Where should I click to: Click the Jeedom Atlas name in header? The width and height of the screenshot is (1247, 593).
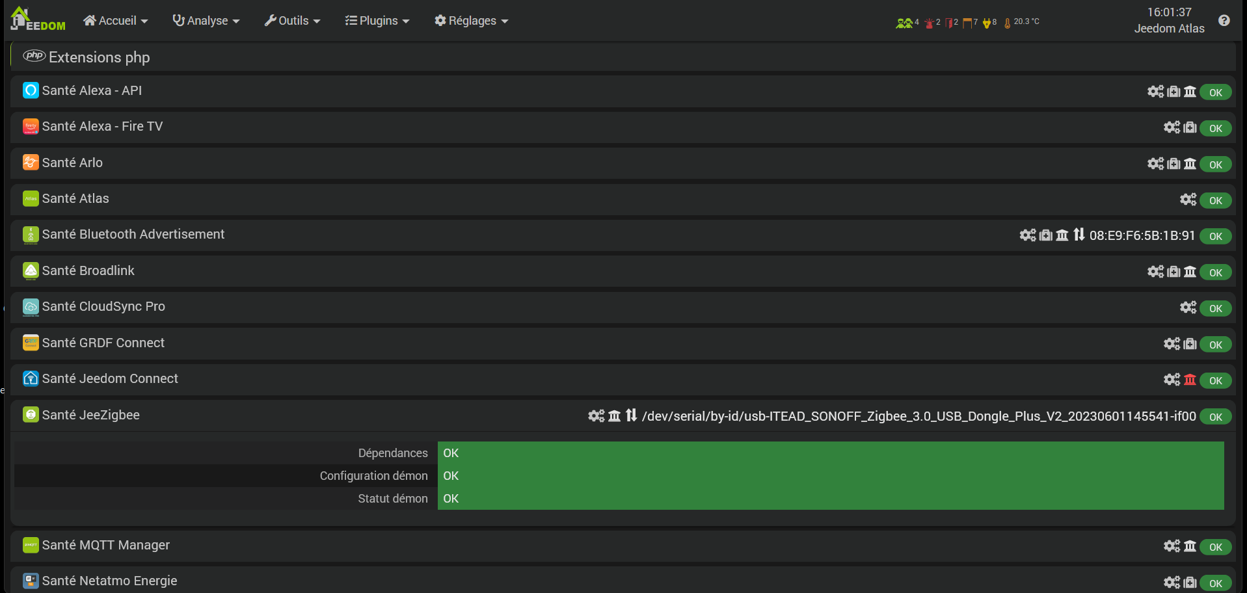1170,29
